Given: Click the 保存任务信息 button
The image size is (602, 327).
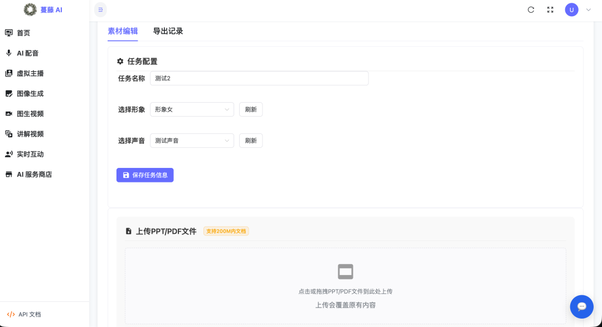Looking at the screenshot, I should [x=145, y=175].
